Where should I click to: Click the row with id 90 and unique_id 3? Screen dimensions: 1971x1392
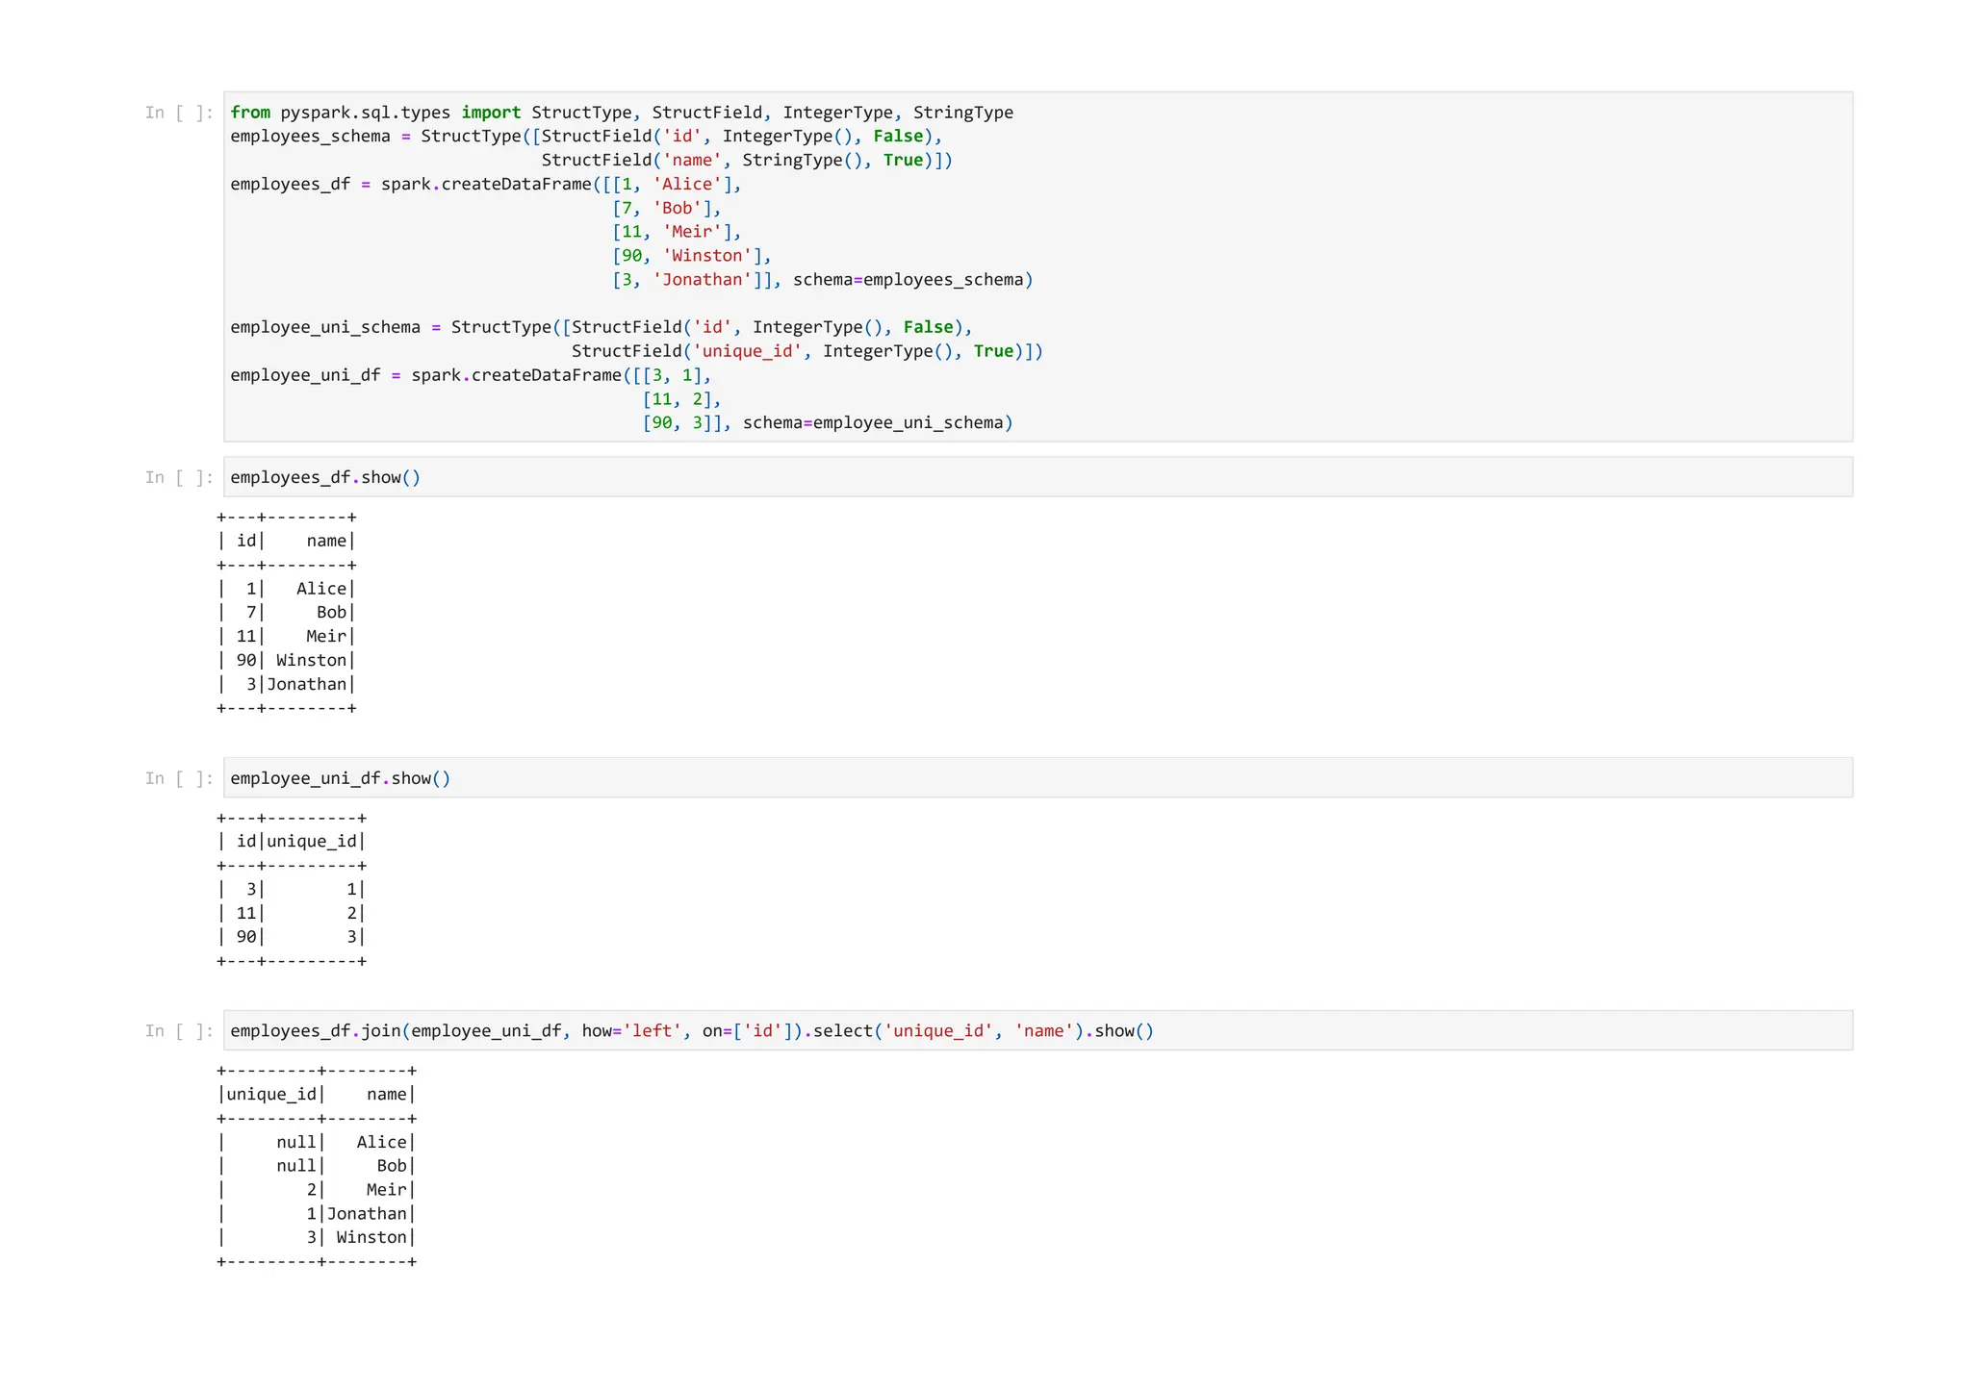(292, 937)
